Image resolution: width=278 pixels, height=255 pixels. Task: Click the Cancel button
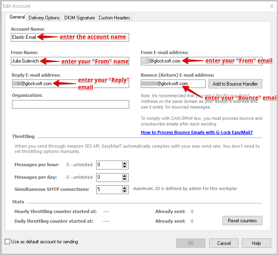[224, 243]
